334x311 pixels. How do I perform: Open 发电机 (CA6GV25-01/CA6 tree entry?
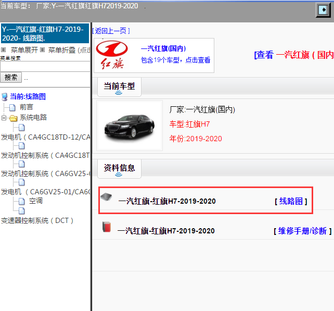(46, 192)
